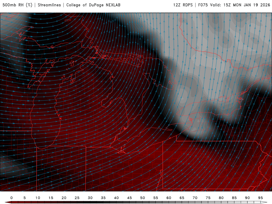Select the "Streamlines" header label
The image size is (272, 204).
click(x=49, y=5)
